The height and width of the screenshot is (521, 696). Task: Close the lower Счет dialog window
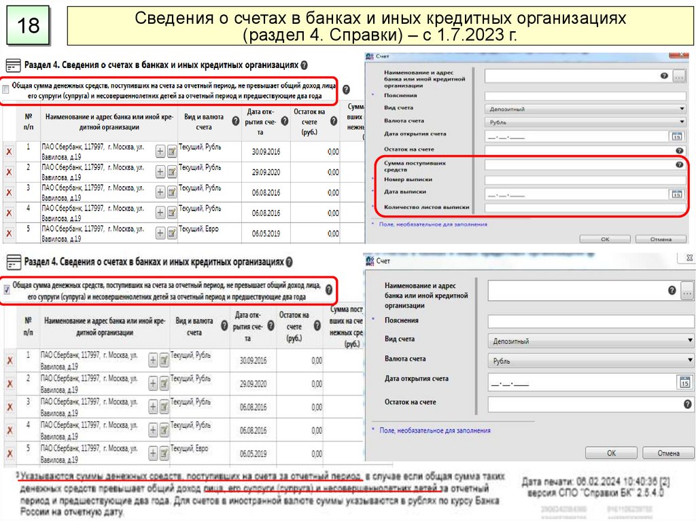[x=689, y=258]
